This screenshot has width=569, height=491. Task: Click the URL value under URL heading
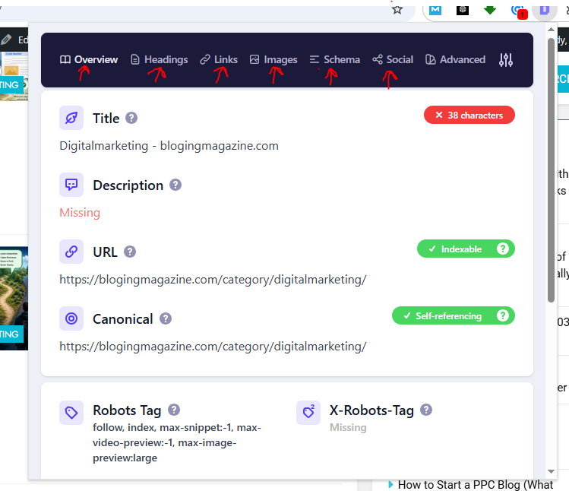point(213,280)
